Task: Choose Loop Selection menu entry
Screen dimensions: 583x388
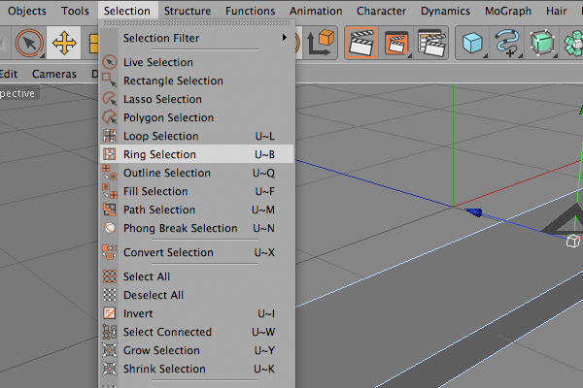Action: coord(197,136)
